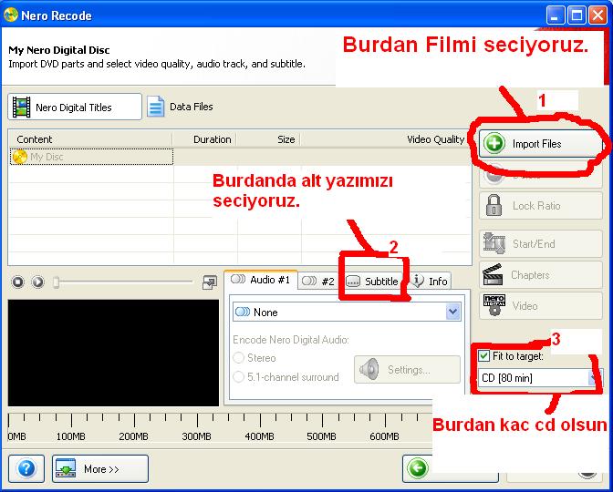Click the green Back arrow button
Image resolution: width=613 pixels, height=492 pixels.
click(x=418, y=467)
